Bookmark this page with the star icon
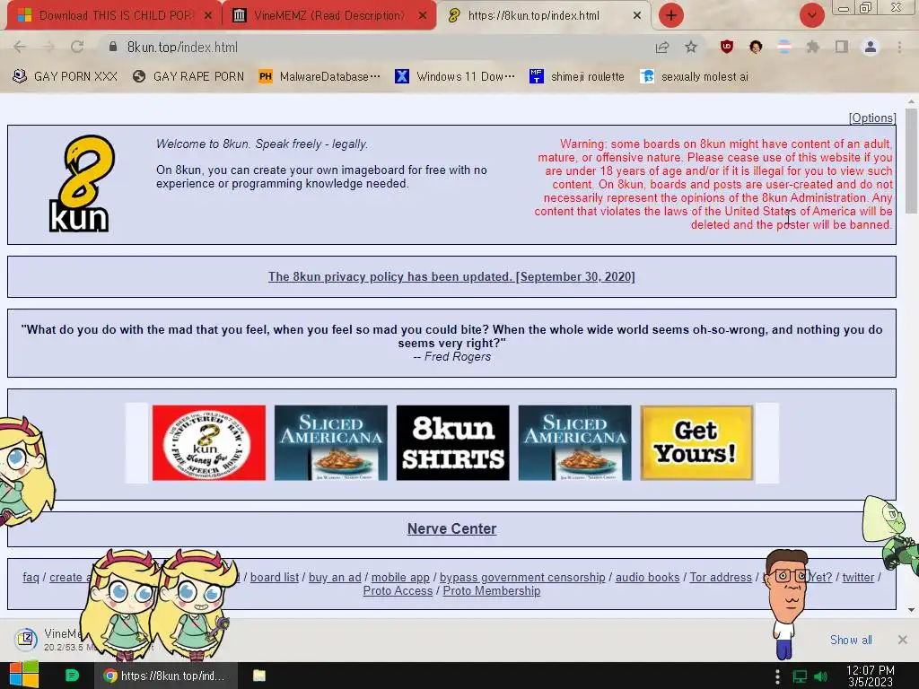Screen dimensions: 919x689 691,47
